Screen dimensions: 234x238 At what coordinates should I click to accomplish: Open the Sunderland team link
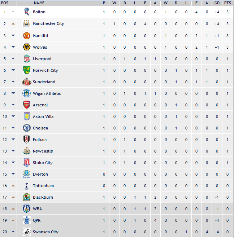44,82
